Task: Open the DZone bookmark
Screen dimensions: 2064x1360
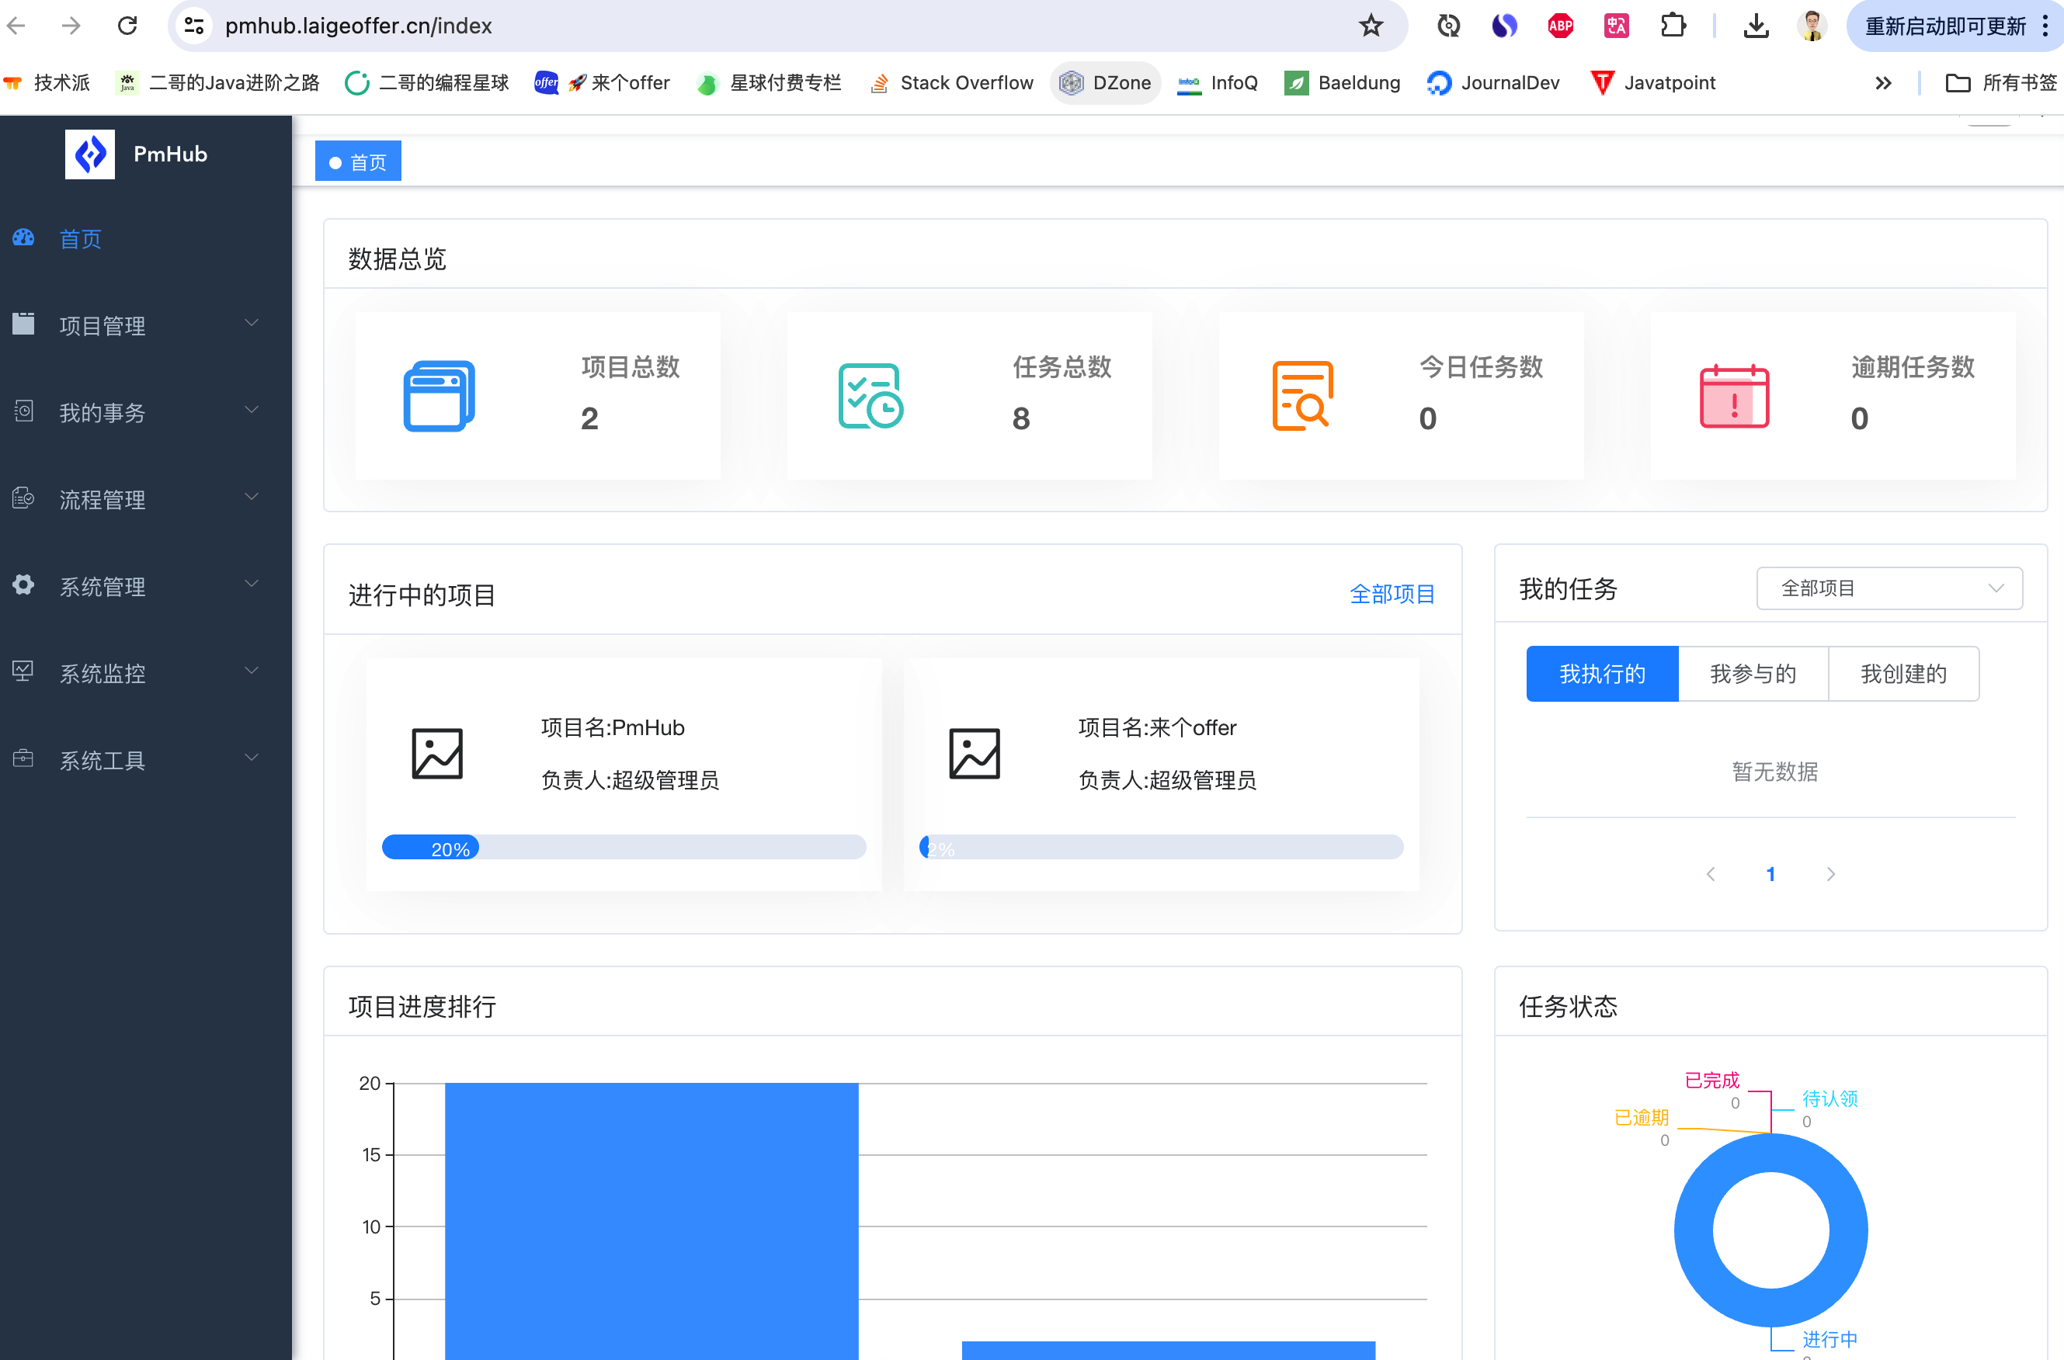Action: [x=1105, y=83]
